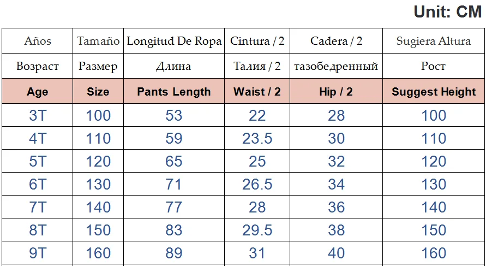This screenshot has height=266, width=486.
Task: Click the waist value 23.5
Action: click(x=257, y=138)
